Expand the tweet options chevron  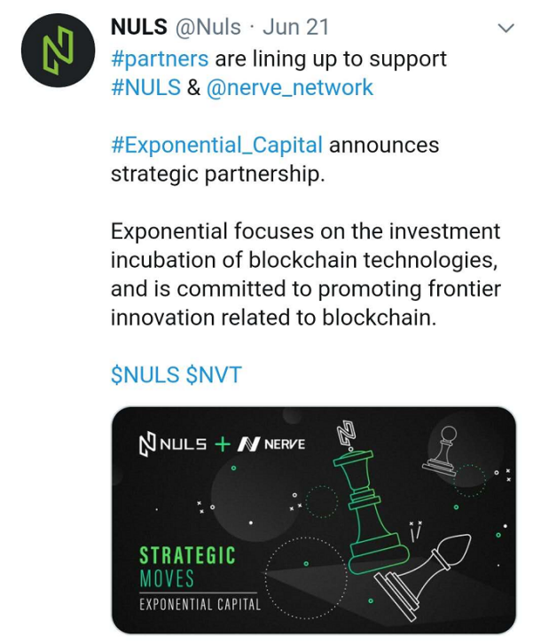point(506,27)
